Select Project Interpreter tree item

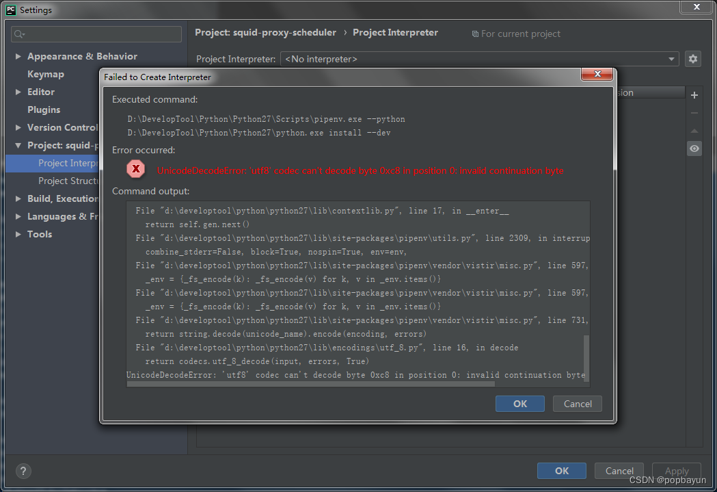click(53, 164)
